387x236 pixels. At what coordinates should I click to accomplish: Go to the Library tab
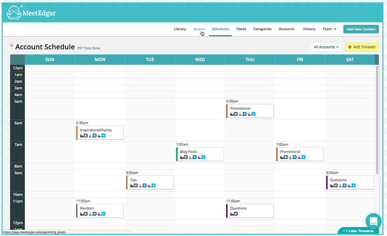[180, 29]
